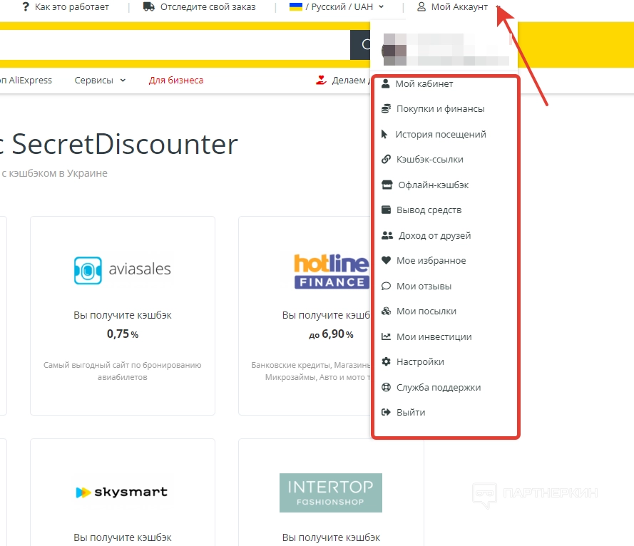The width and height of the screenshot is (634, 546).
Task: Open the hotline finance cashback card
Action: point(304,316)
